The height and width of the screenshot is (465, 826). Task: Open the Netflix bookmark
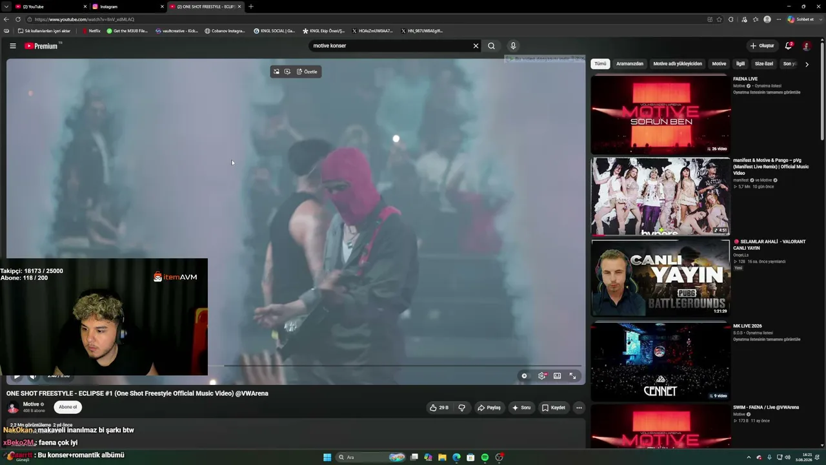(91, 31)
